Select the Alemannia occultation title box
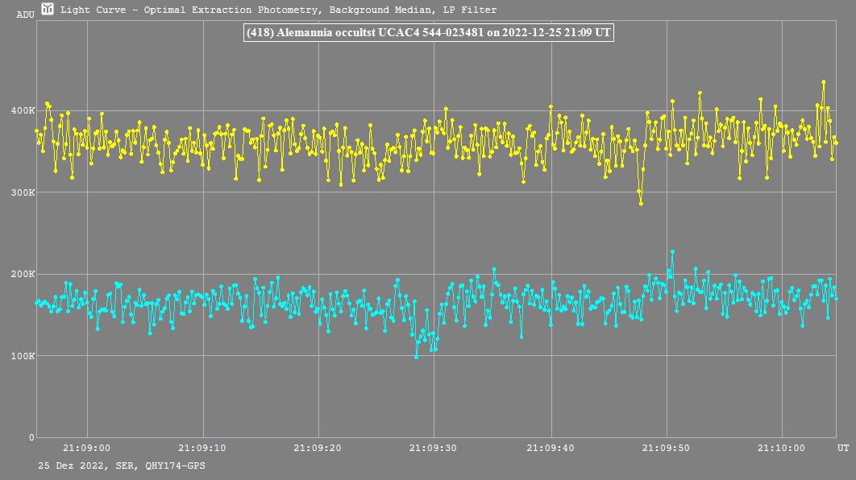Screen dimensions: 856x480 click(428, 33)
